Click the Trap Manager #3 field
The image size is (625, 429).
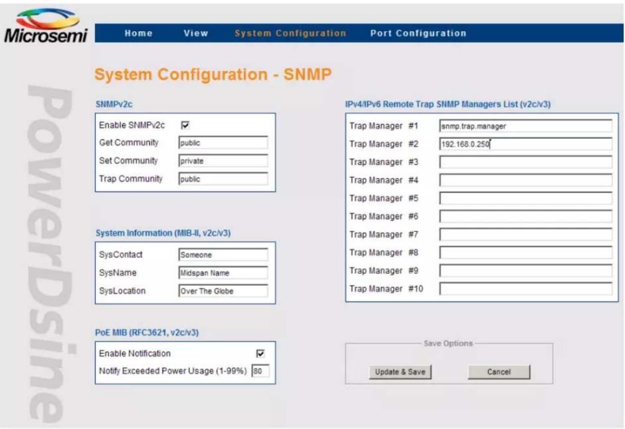[526, 162]
